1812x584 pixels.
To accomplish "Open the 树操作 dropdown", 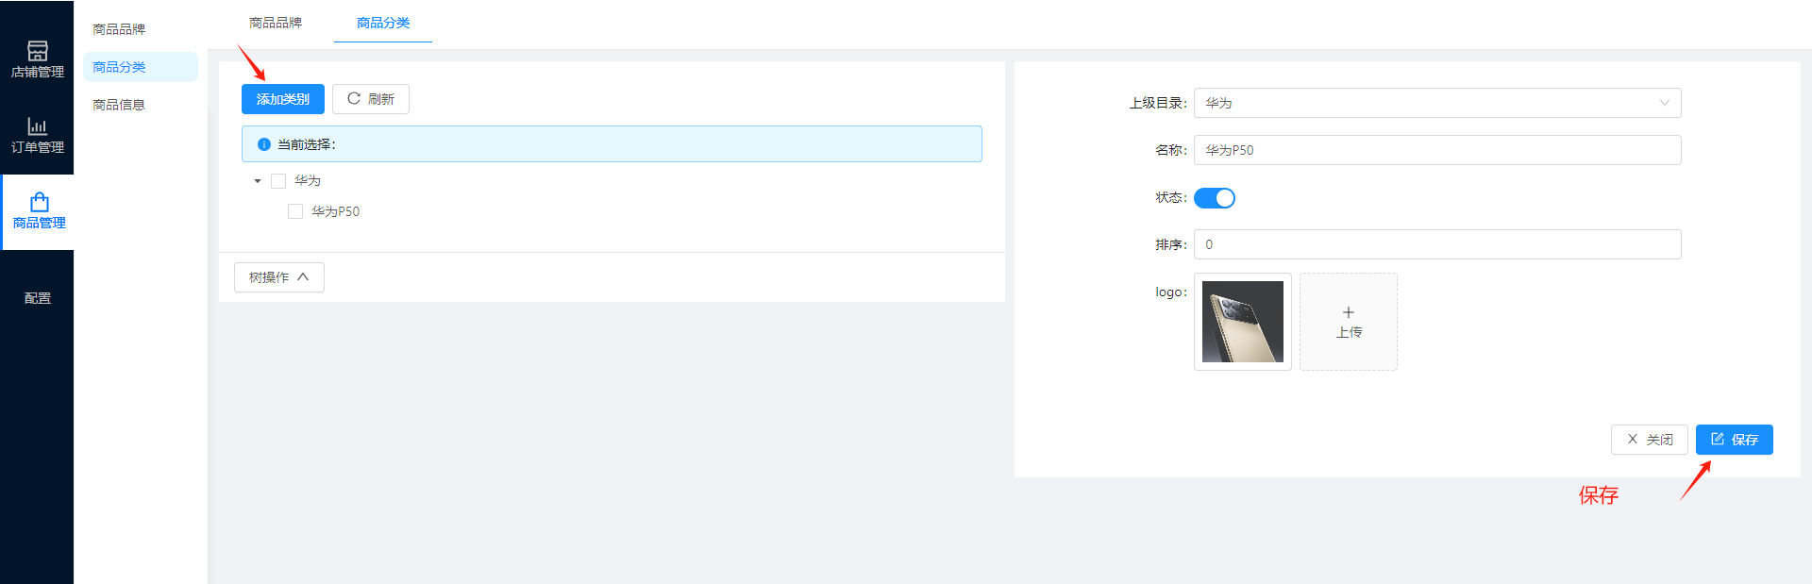I will click(279, 277).
